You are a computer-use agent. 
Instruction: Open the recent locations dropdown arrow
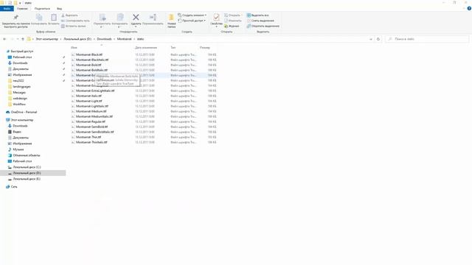[18, 39]
